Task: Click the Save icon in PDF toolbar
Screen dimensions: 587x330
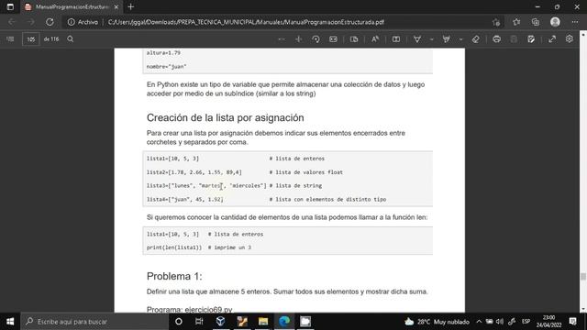Action: click(x=514, y=38)
